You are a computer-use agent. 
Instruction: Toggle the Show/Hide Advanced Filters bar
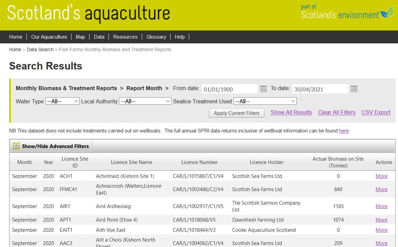tap(55, 146)
